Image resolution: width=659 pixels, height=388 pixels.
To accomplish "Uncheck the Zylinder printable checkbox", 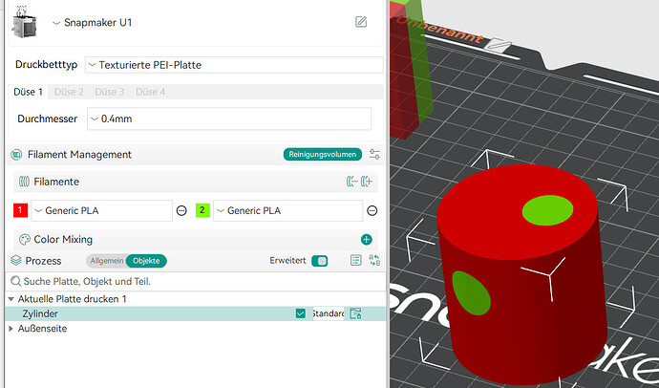I will 301,313.
